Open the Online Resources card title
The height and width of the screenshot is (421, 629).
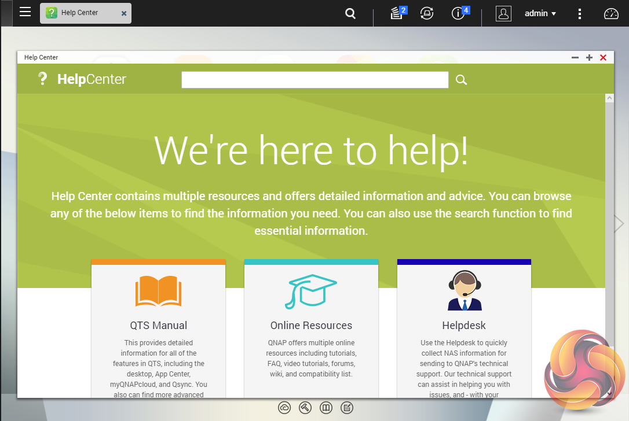(311, 325)
